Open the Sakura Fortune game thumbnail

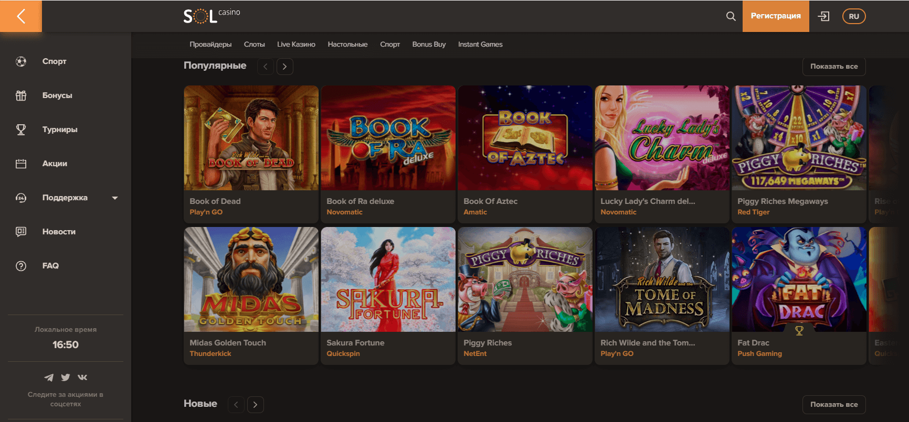coord(388,279)
